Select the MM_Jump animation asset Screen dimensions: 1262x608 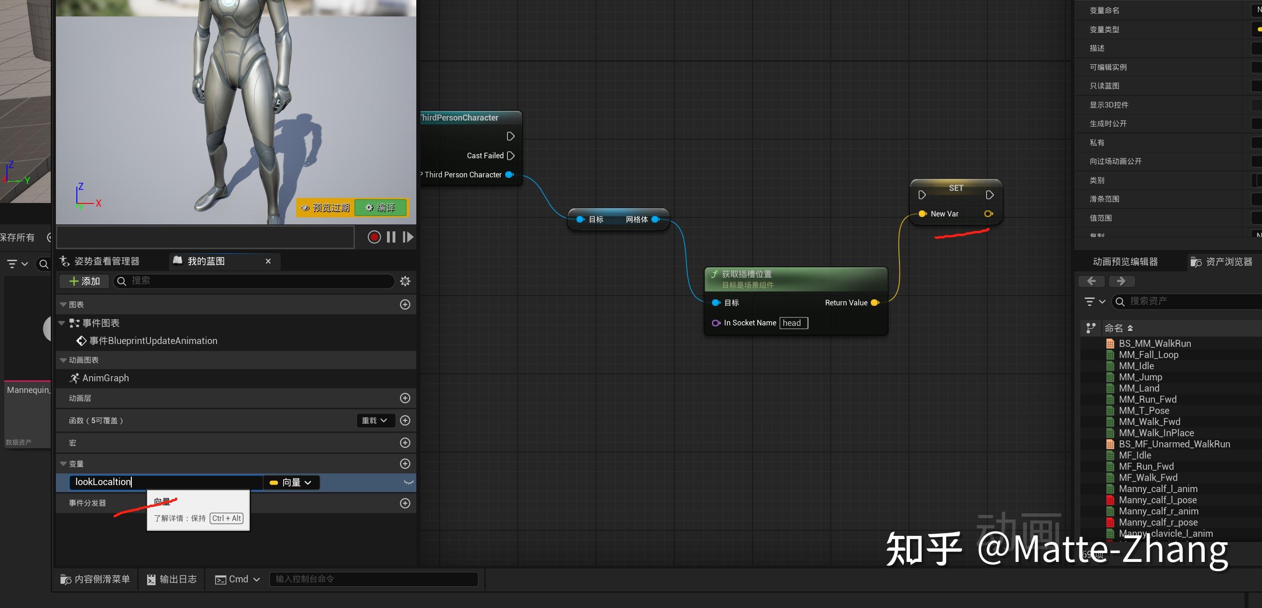[x=1141, y=377]
